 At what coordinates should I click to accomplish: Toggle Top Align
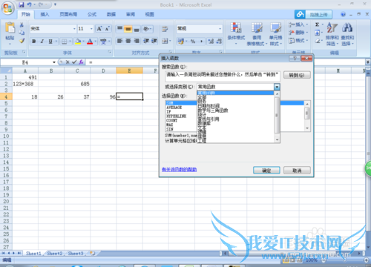click(x=119, y=29)
